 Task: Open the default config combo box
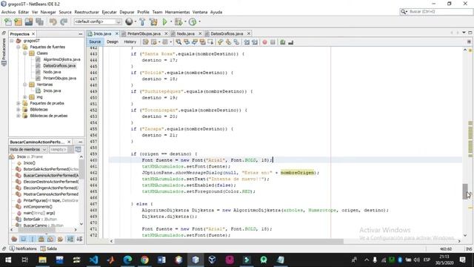pyautogui.click(x=97, y=22)
